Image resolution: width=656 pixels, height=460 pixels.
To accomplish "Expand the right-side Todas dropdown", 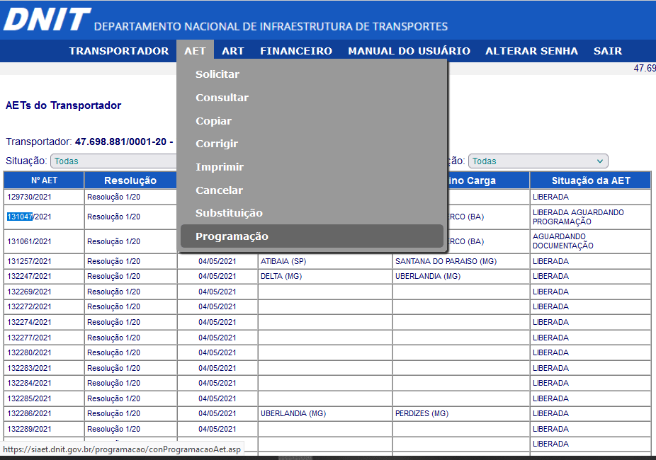I will pos(538,161).
